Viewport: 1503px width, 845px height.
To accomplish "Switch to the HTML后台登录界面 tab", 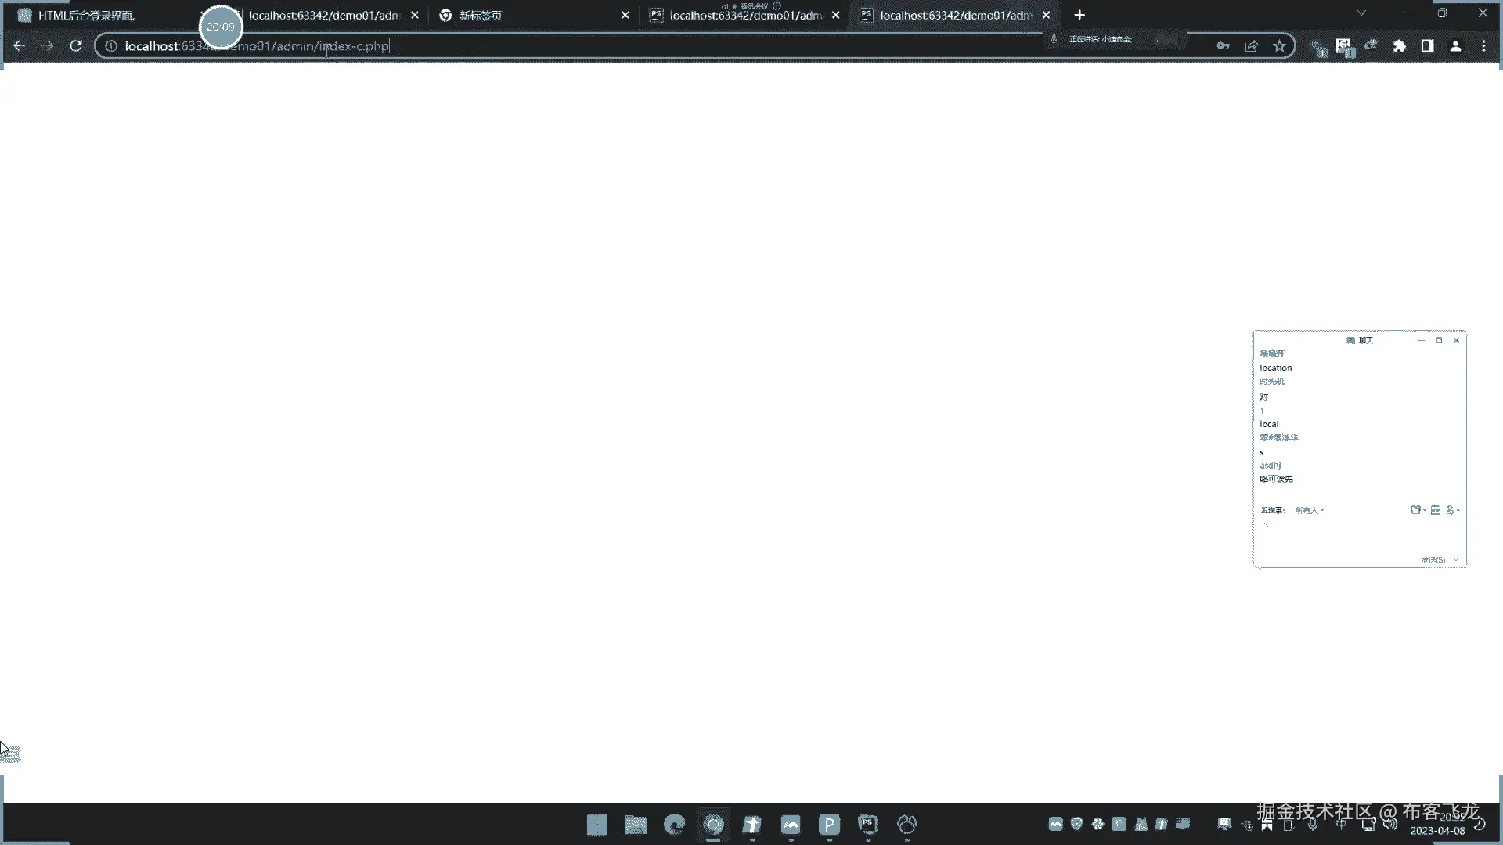I will click(x=88, y=16).
